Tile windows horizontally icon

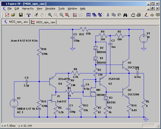coord(89,15)
